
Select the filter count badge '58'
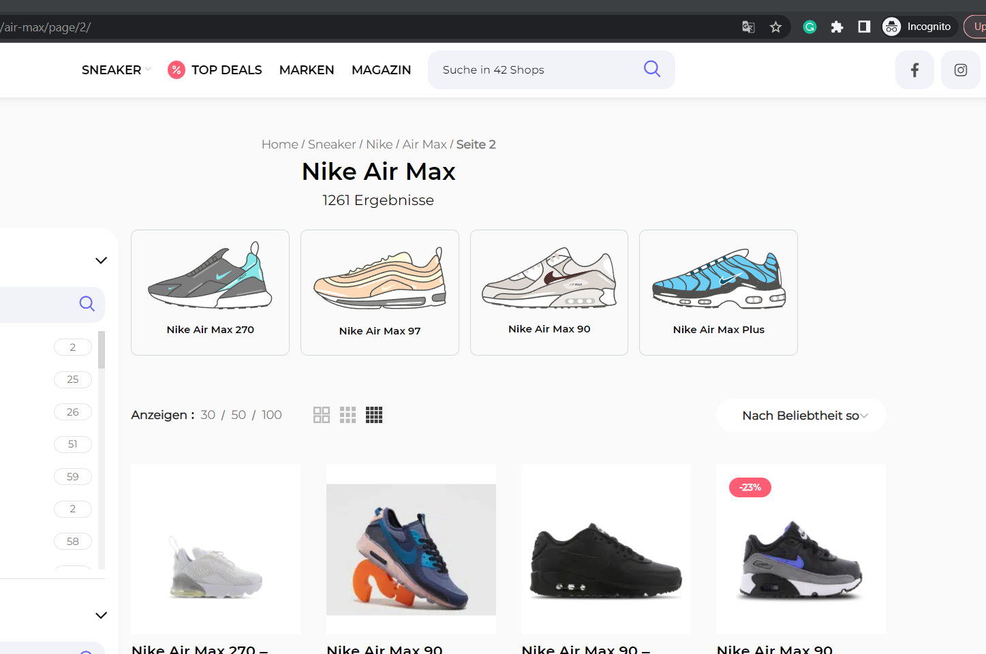(x=73, y=542)
